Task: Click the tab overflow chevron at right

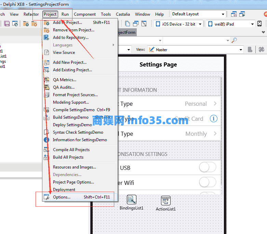Action: (x=264, y=32)
